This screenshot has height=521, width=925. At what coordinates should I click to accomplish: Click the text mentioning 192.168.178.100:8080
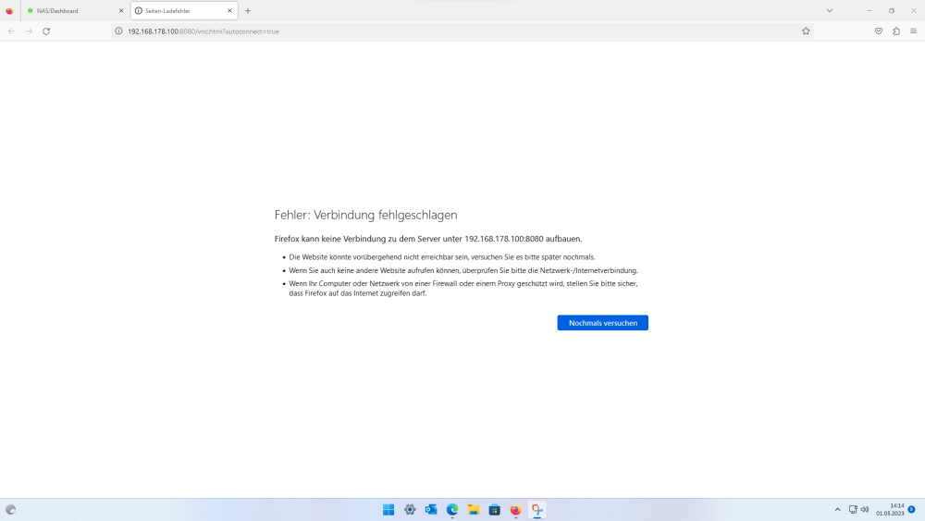click(x=428, y=239)
